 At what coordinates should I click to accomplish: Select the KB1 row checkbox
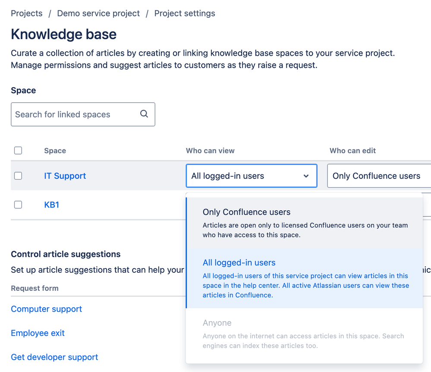[x=18, y=205]
